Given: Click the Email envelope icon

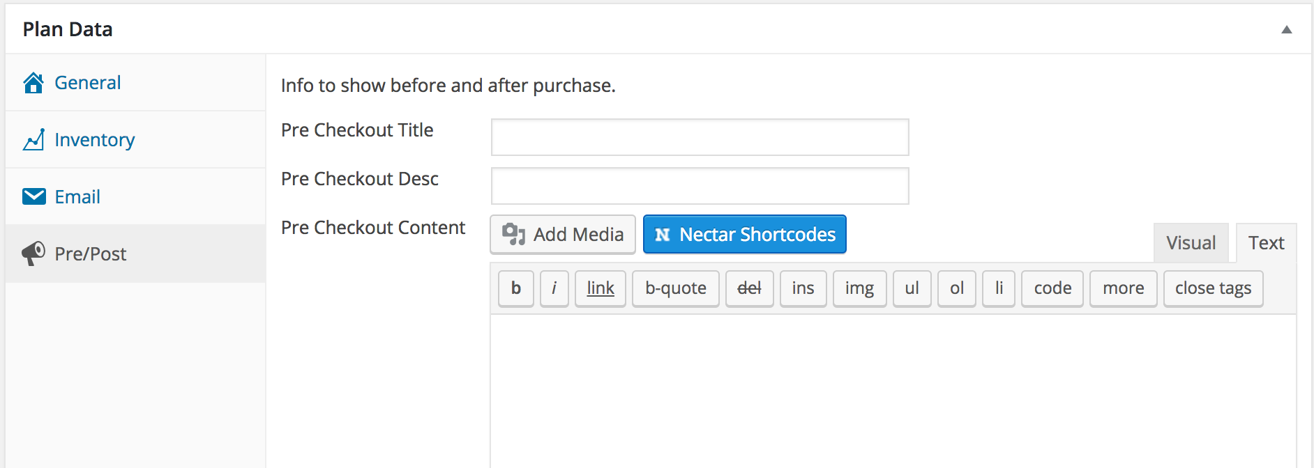Looking at the screenshot, I should point(33,197).
